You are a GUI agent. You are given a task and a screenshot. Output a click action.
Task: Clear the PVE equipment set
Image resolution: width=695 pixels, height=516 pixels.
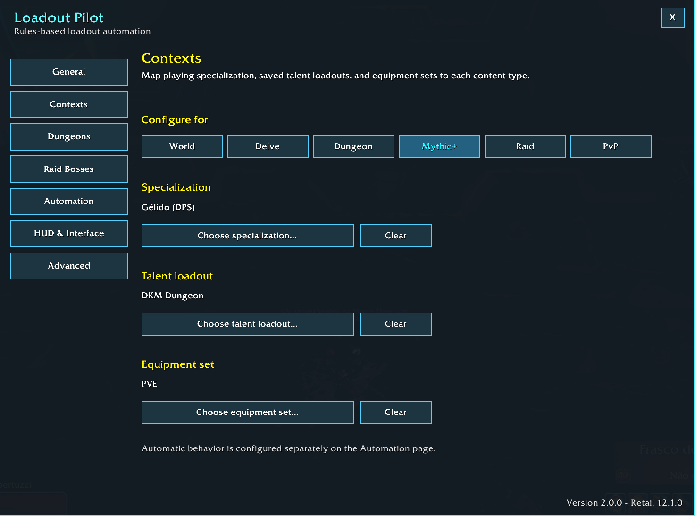point(396,413)
